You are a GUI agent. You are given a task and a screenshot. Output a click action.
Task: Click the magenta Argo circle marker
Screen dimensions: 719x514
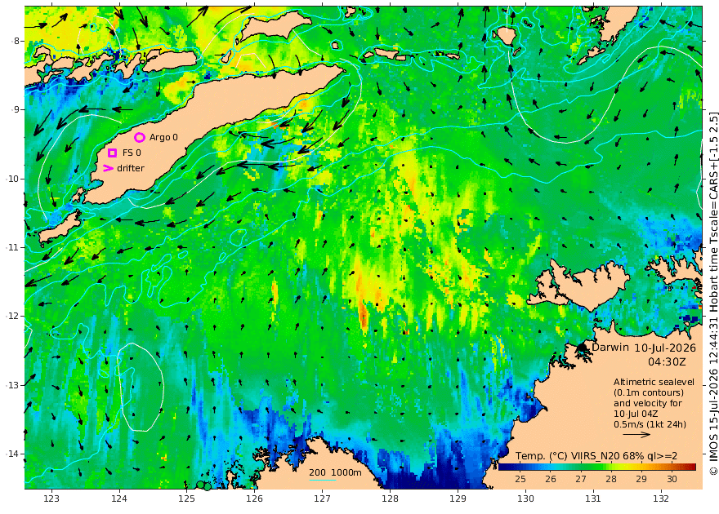tap(140, 137)
